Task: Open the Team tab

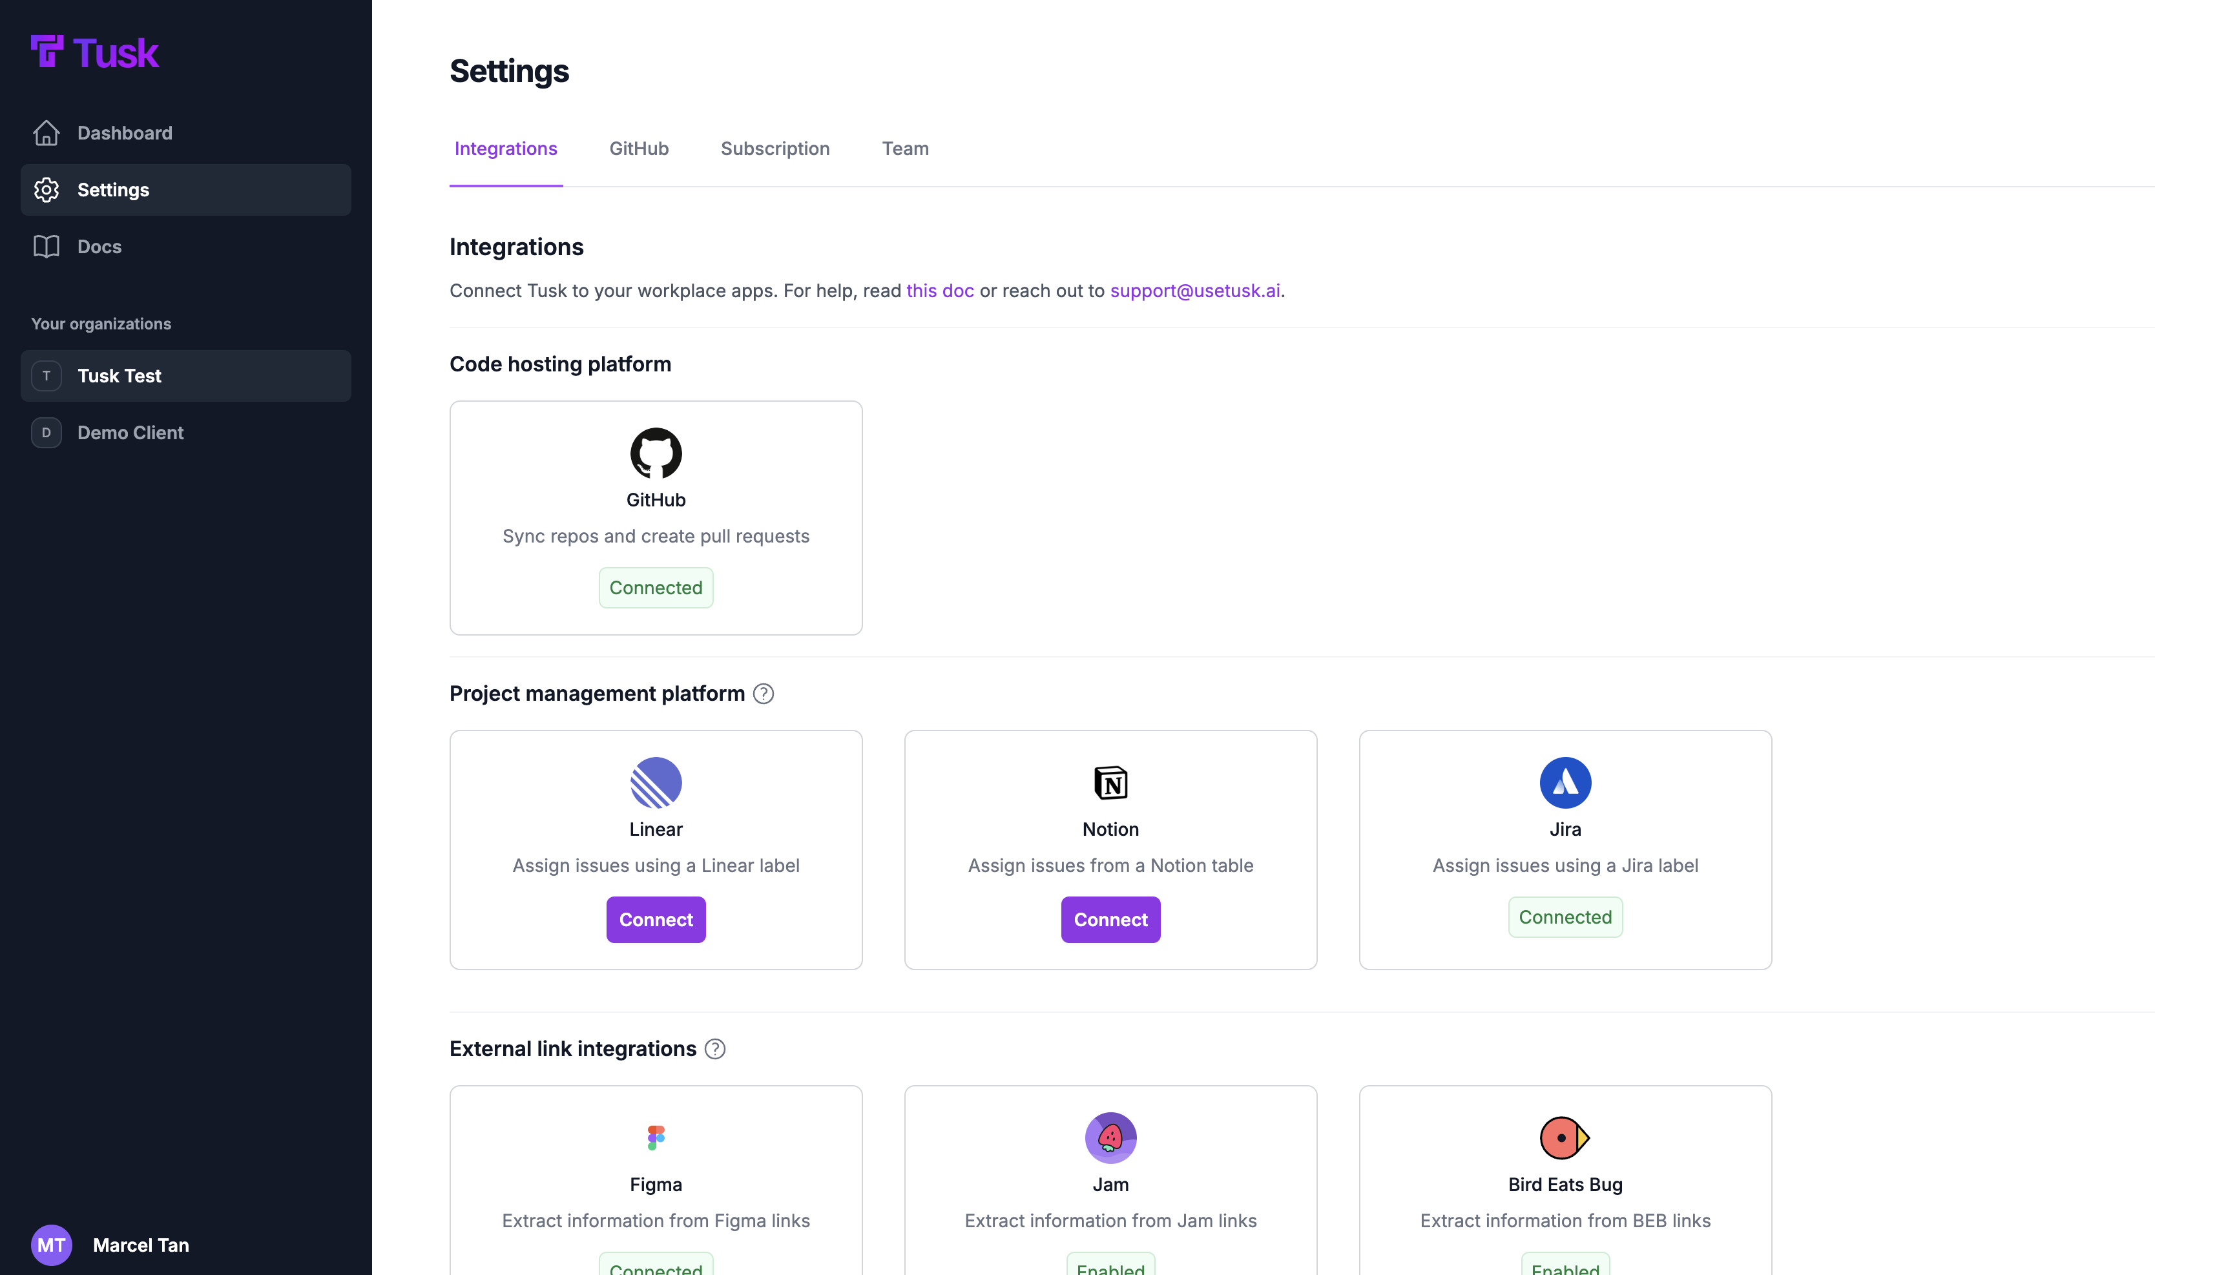Action: (x=906, y=149)
